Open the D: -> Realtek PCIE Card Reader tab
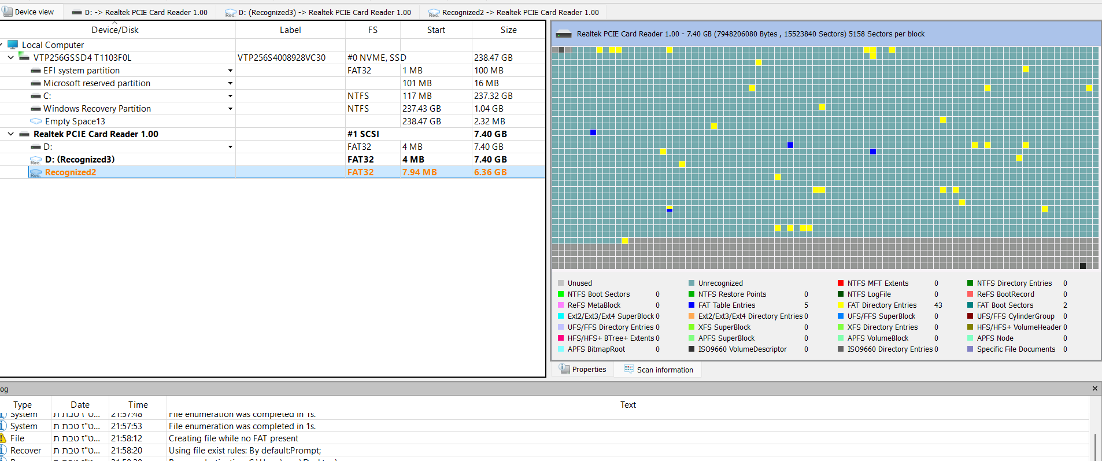This screenshot has height=461, width=1102. [x=139, y=12]
